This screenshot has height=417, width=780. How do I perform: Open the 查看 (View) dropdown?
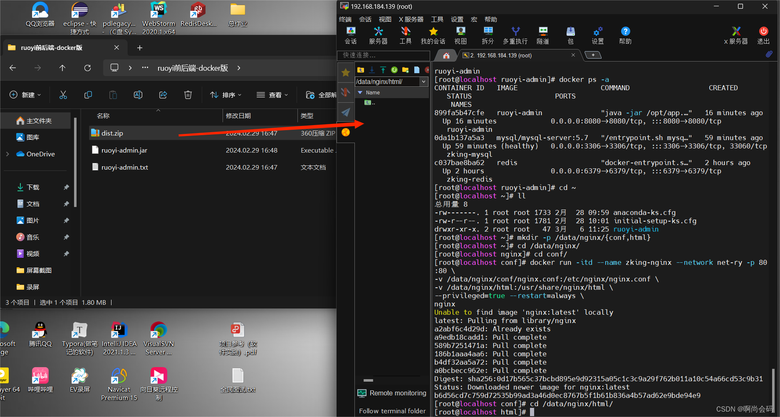[x=272, y=95]
